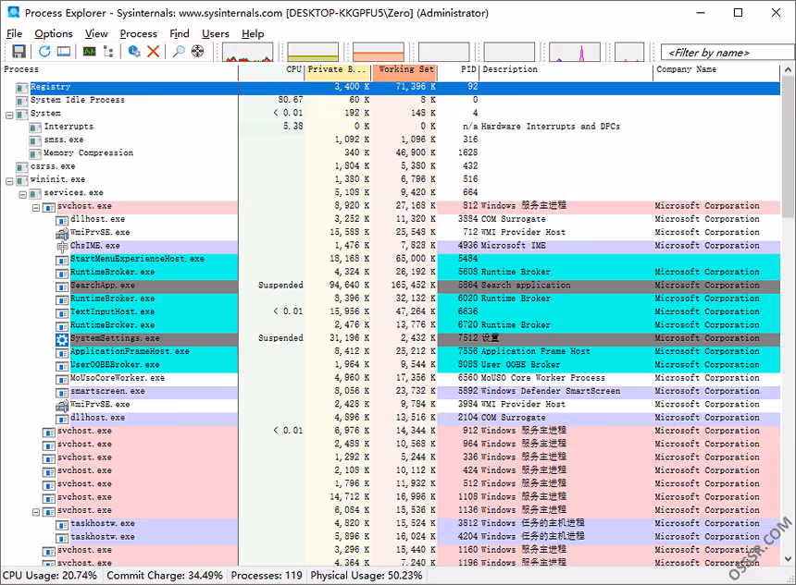Toggle the lower pane view icon
The image size is (796, 585).
[64, 51]
